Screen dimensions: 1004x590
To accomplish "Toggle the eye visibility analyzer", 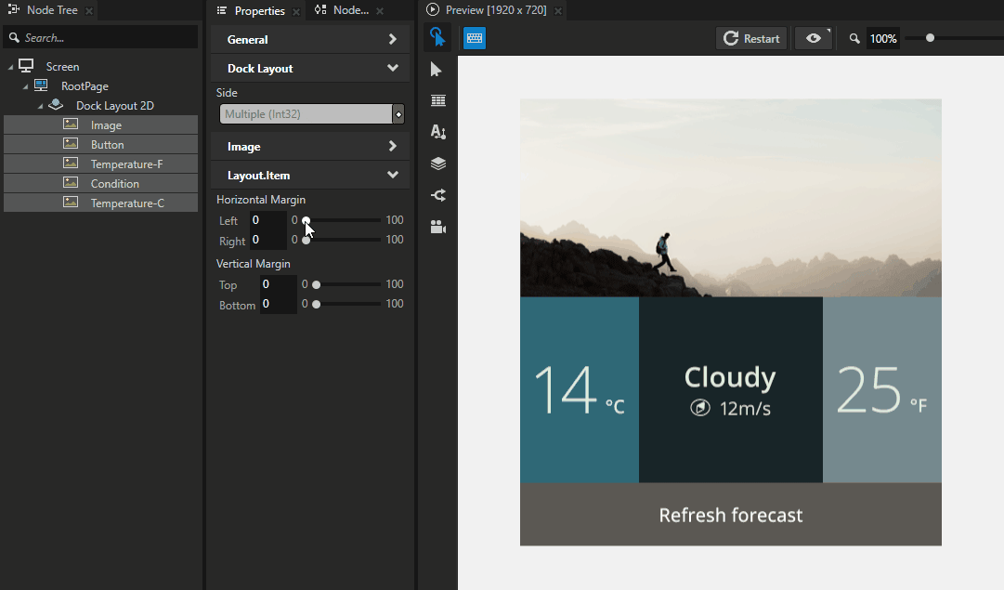I will click(812, 38).
